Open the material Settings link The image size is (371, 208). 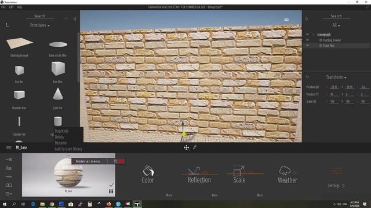(x=336, y=186)
